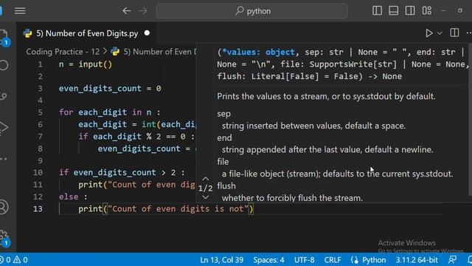Image resolution: width=472 pixels, height=266 pixels.
Task: Click line number 13 in the gutter
Action: pos(38,208)
